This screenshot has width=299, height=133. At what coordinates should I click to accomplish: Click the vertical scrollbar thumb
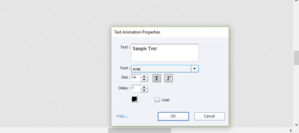pos(296,58)
